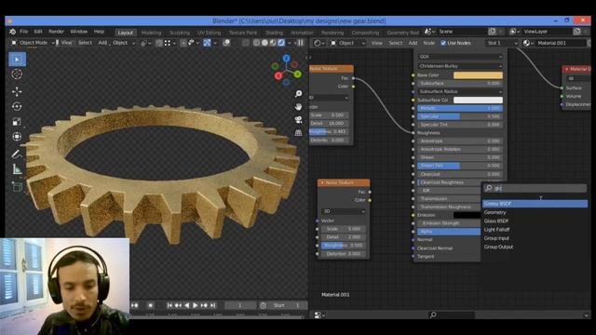Select the Rotate tool

coord(17,107)
